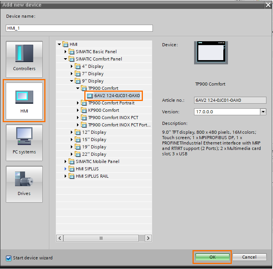Click the 6AV2 124-0JC01-0AX0 device icon

90,96
